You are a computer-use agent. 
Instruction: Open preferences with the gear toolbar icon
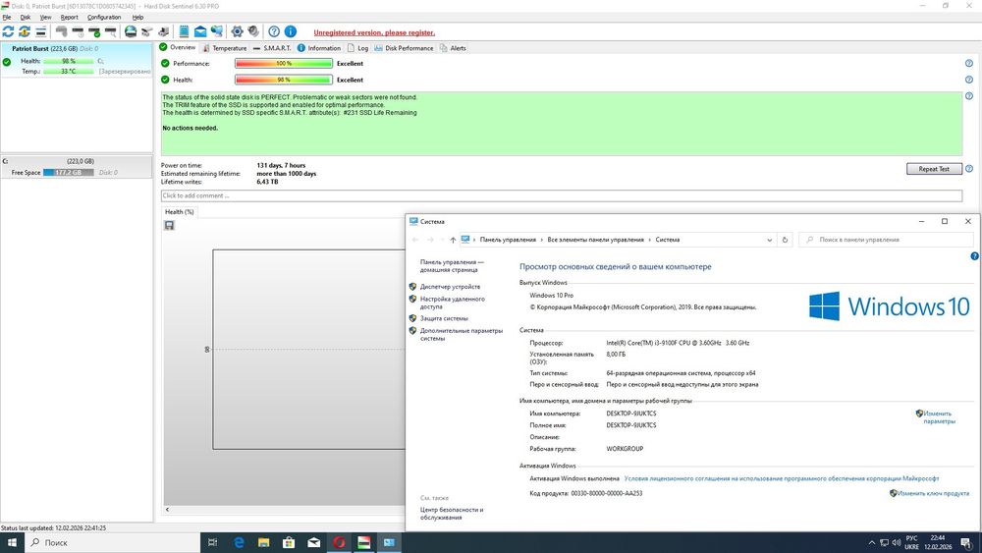click(237, 31)
